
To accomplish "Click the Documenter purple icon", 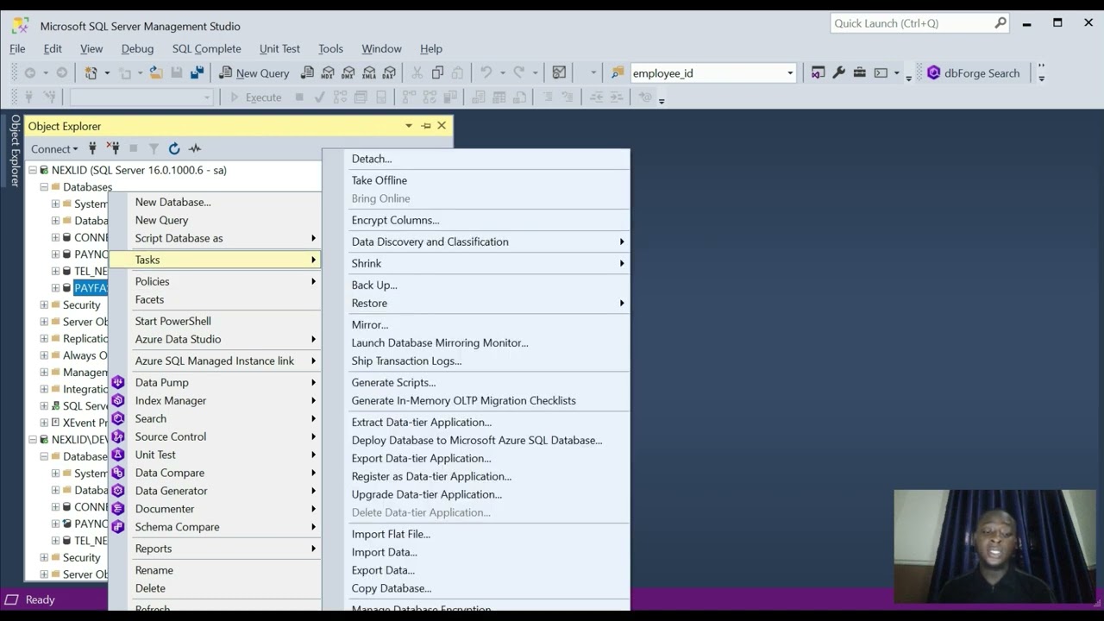I will (x=118, y=509).
